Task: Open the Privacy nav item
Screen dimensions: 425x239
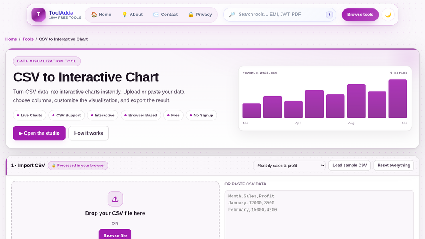Action: [x=200, y=15]
